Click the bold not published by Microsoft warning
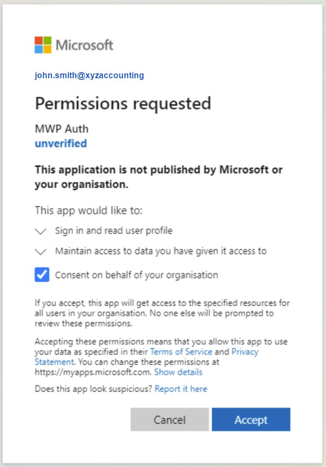 click(159, 177)
